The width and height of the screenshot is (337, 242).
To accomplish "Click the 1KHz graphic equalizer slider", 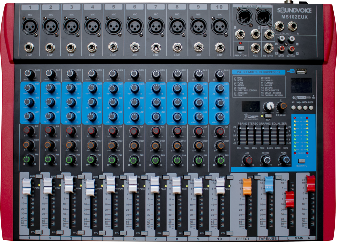I will point(263,136).
